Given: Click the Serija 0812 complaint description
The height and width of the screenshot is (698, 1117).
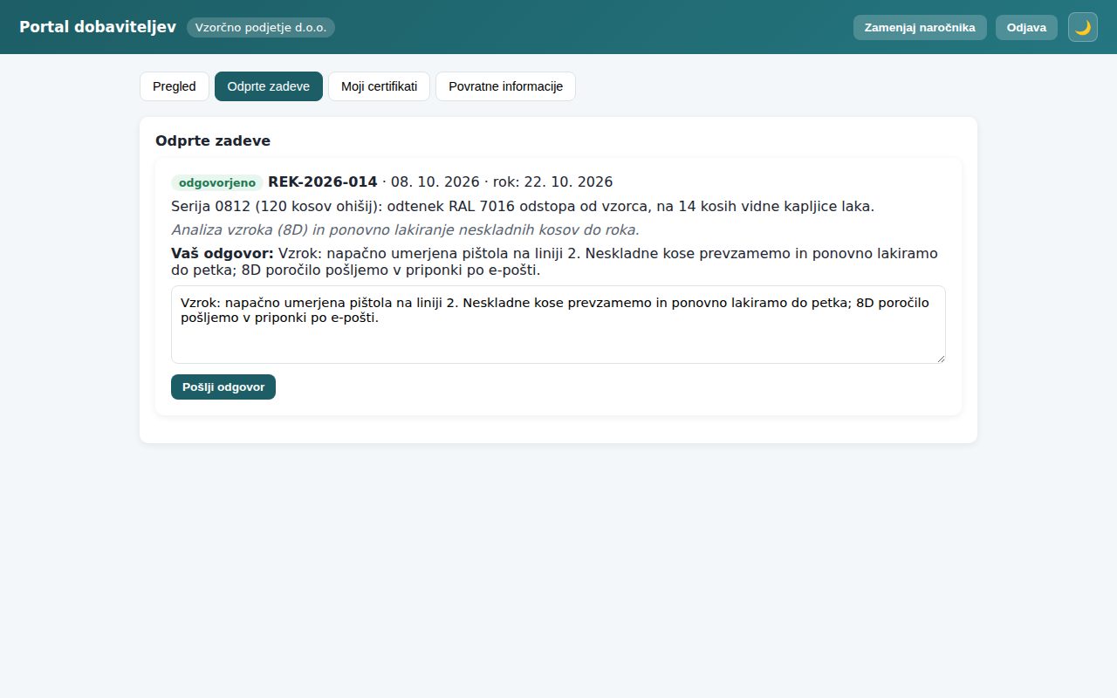Looking at the screenshot, I should [523, 206].
